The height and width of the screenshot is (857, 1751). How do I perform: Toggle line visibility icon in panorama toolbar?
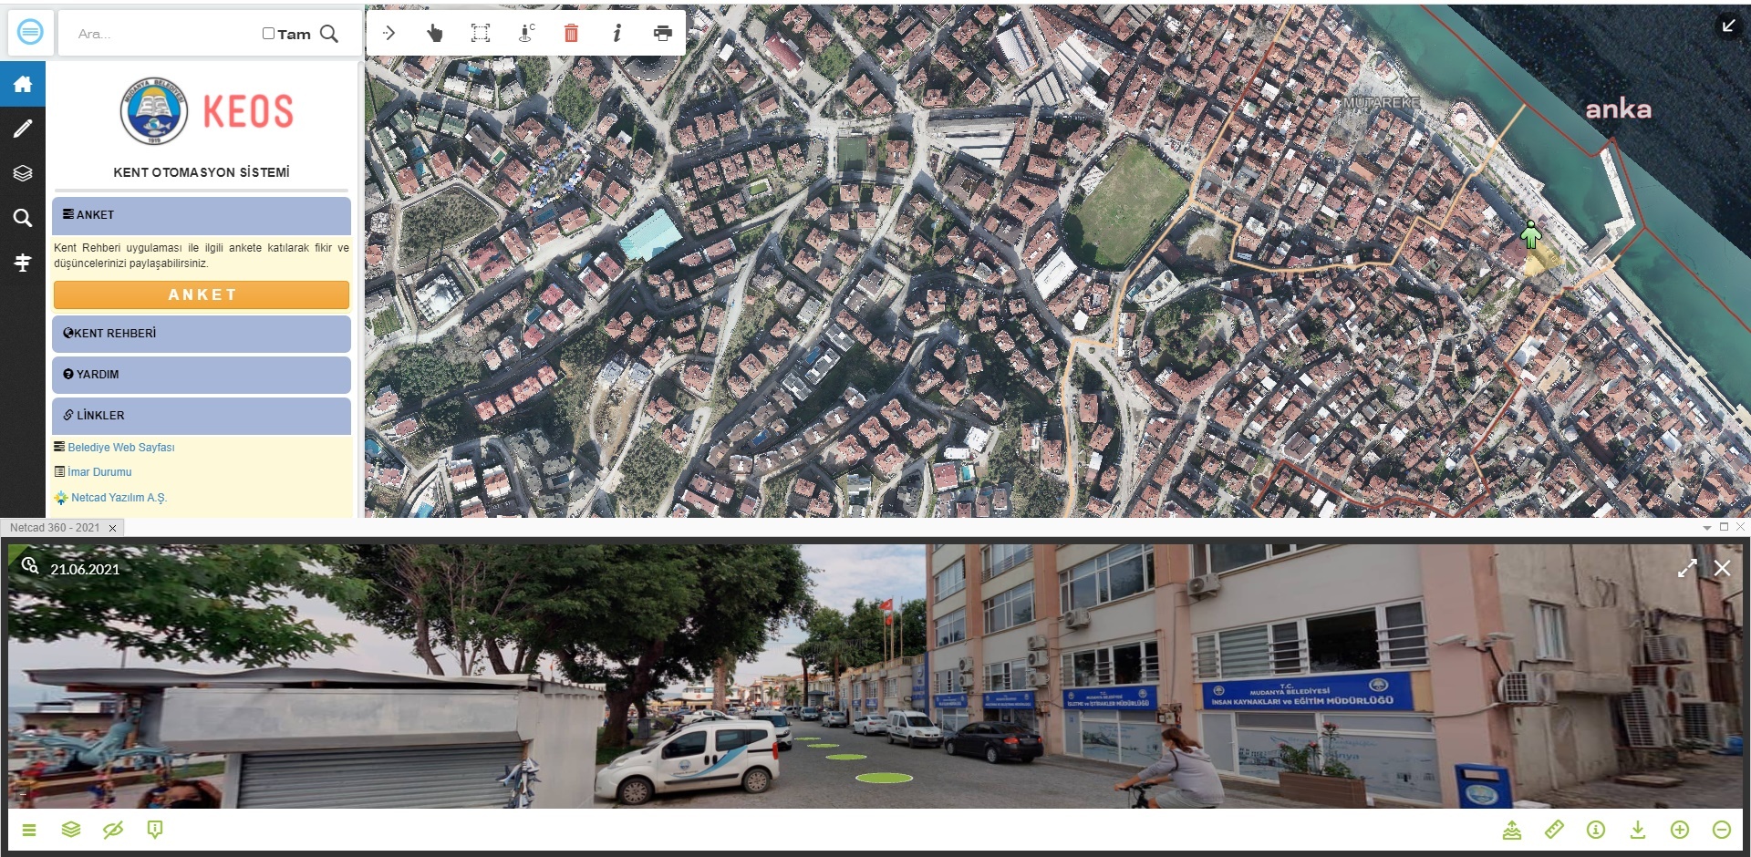point(113,831)
